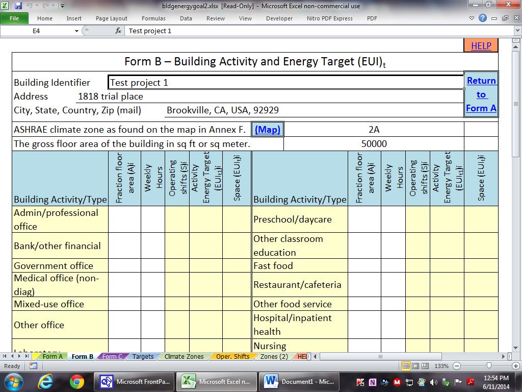Click the zoom out minus icon
522x392 pixels.
click(457, 366)
